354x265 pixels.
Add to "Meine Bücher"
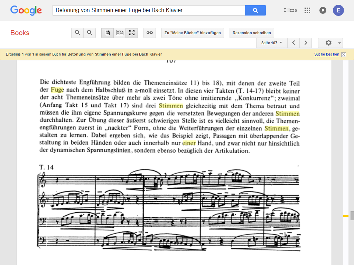coord(193,33)
